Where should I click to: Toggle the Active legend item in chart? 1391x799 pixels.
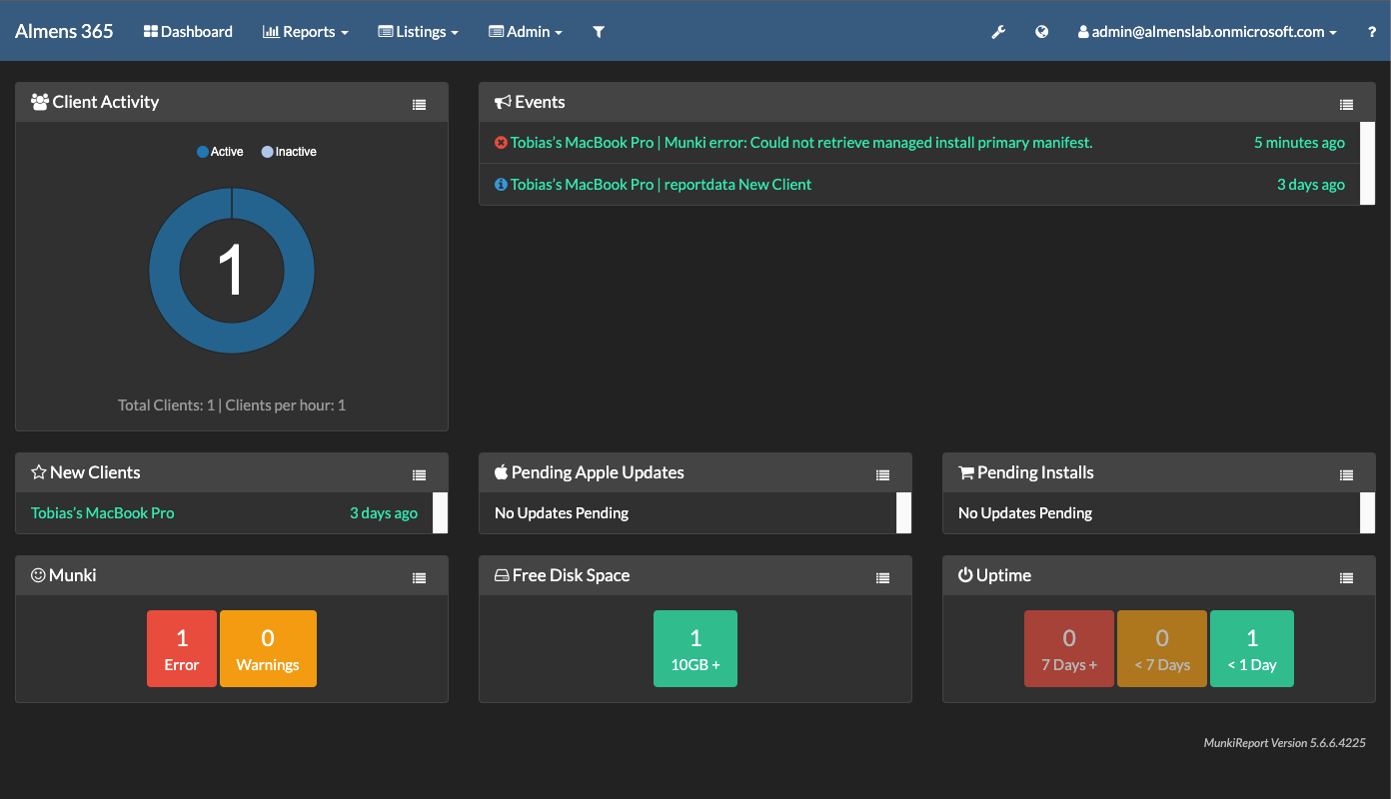[x=220, y=152]
